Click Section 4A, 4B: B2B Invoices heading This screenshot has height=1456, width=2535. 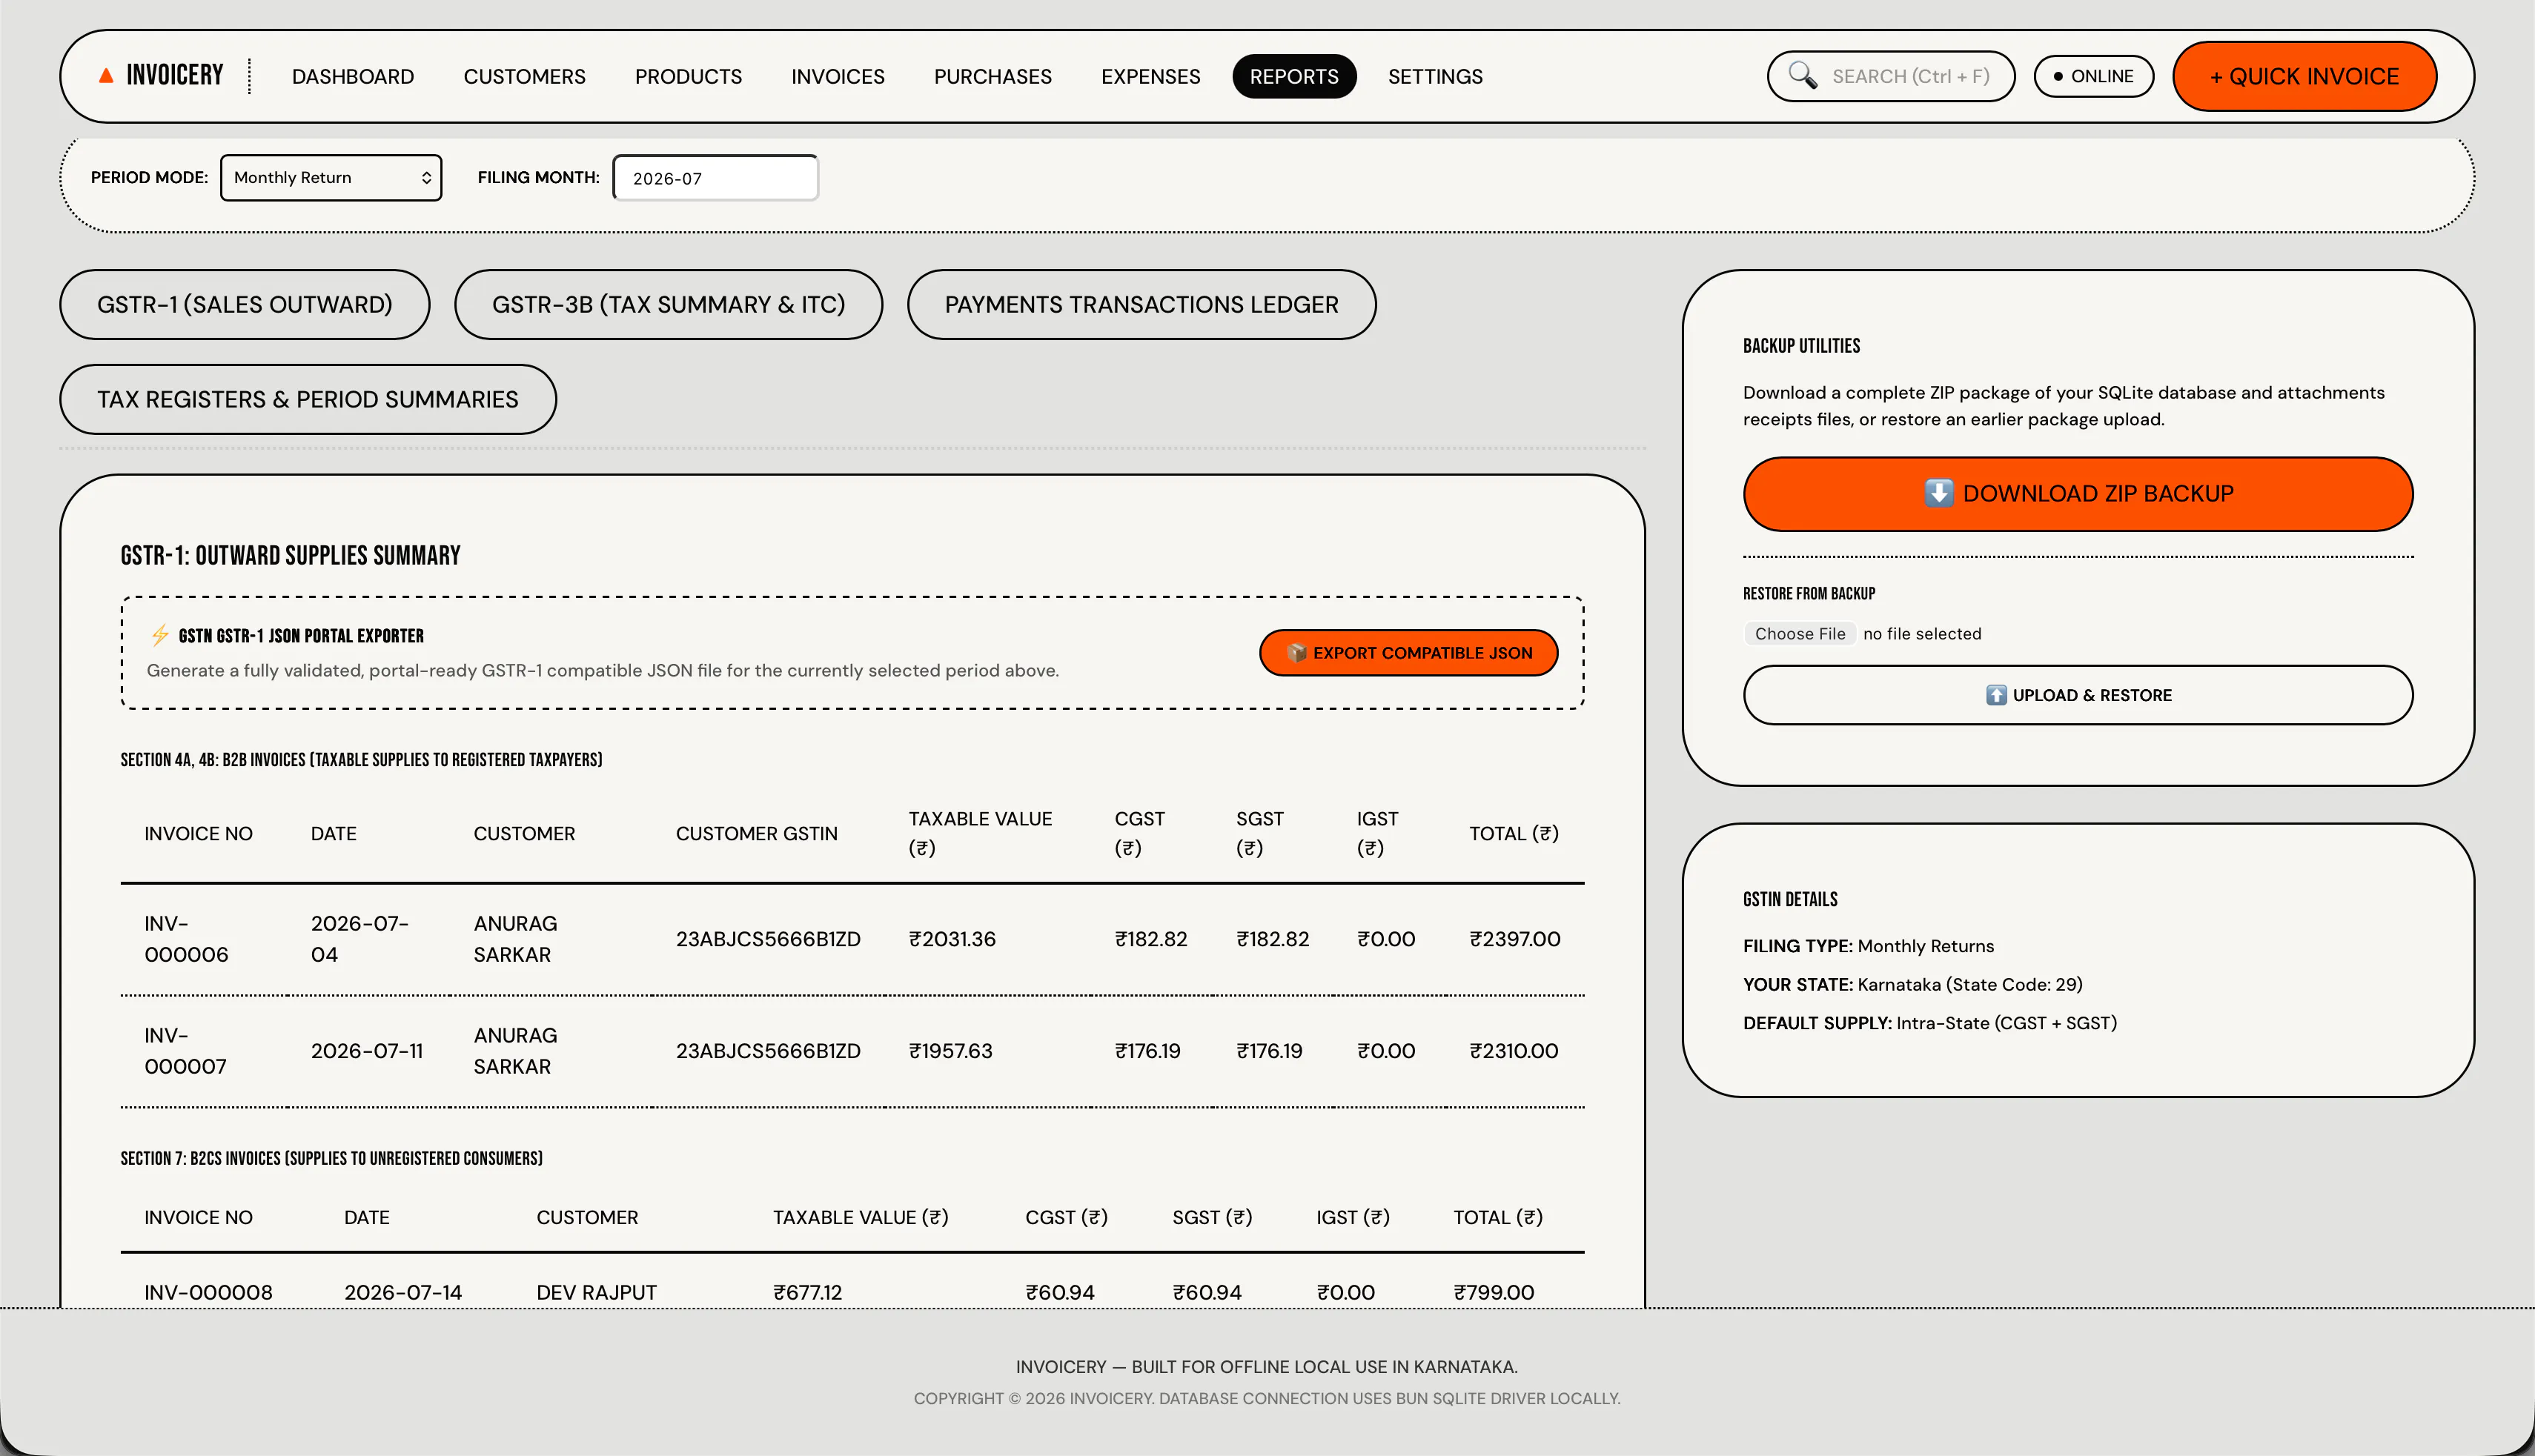pos(361,760)
